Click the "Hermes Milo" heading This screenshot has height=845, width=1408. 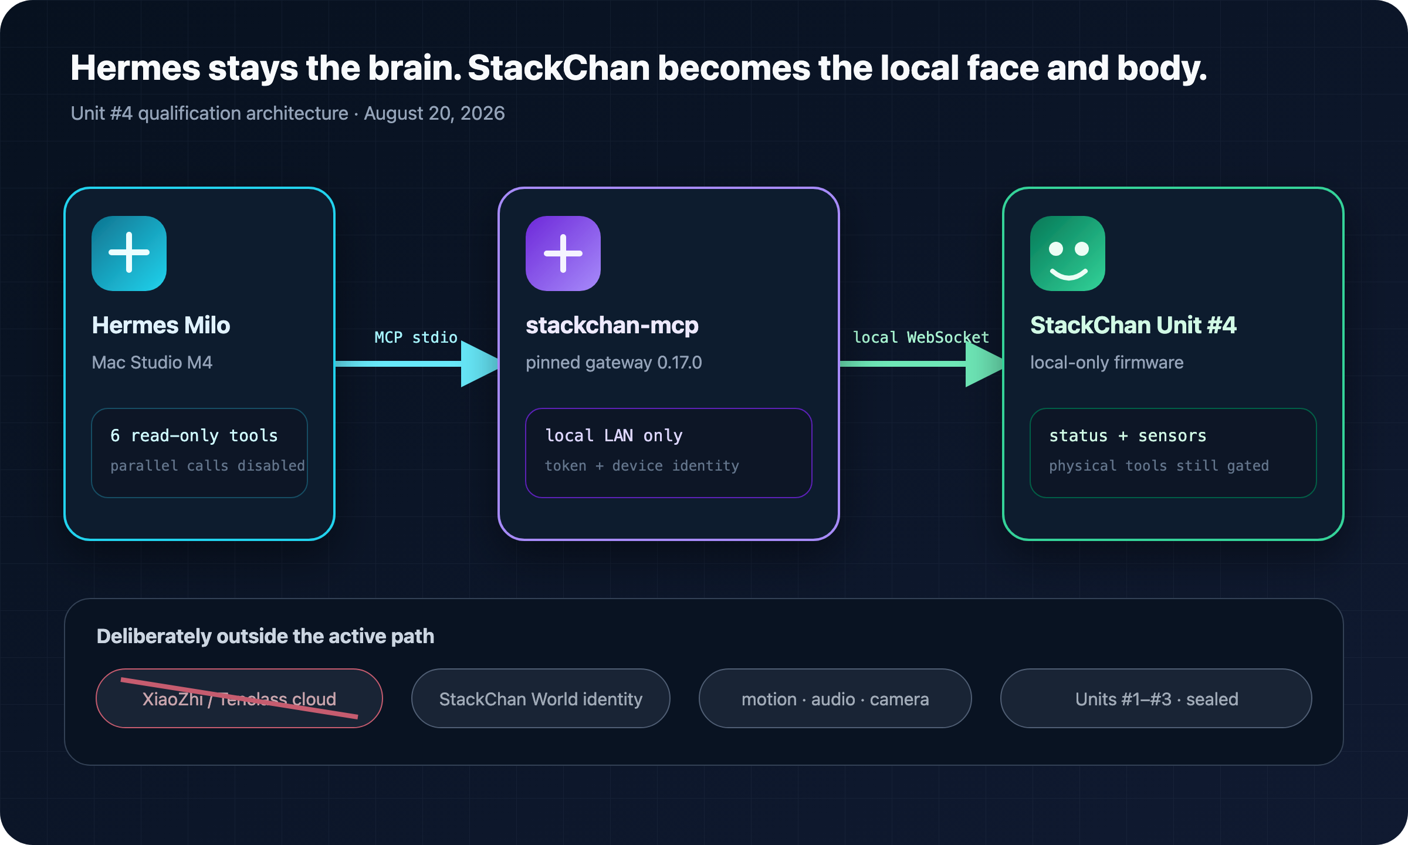pyautogui.click(x=161, y=325)
